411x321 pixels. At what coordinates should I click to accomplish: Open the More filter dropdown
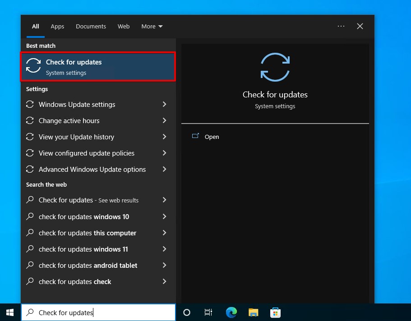[152, 26]
